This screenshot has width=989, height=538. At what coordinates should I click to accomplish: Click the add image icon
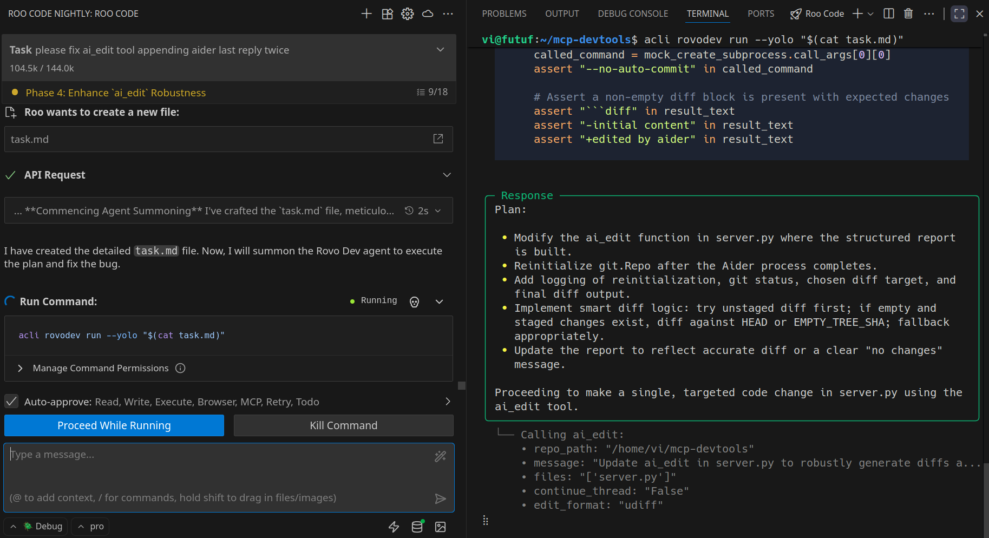(441, 527)
